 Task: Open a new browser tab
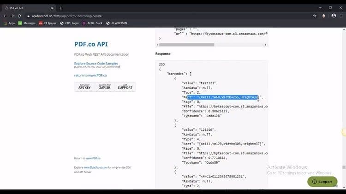[x=60, y=8]
